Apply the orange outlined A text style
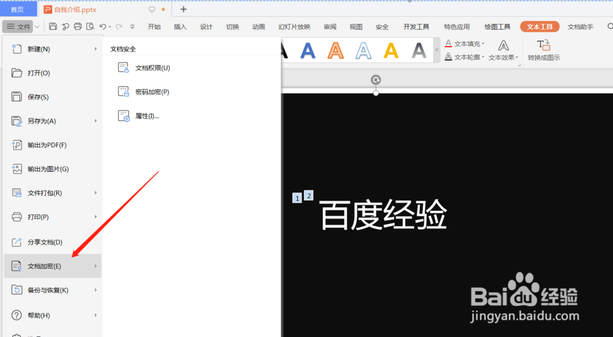 335,50
